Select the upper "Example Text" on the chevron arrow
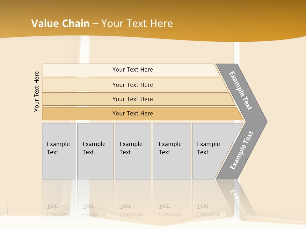The image size is (306, 229). (241, 91)
